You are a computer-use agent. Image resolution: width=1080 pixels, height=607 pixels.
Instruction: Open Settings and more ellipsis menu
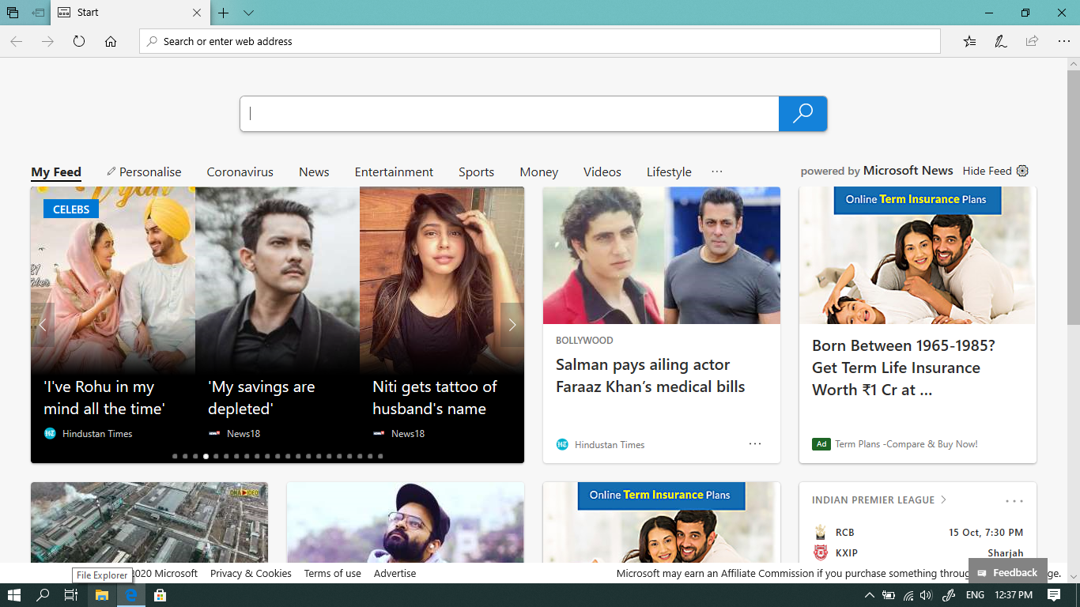tap(1063, 41)
